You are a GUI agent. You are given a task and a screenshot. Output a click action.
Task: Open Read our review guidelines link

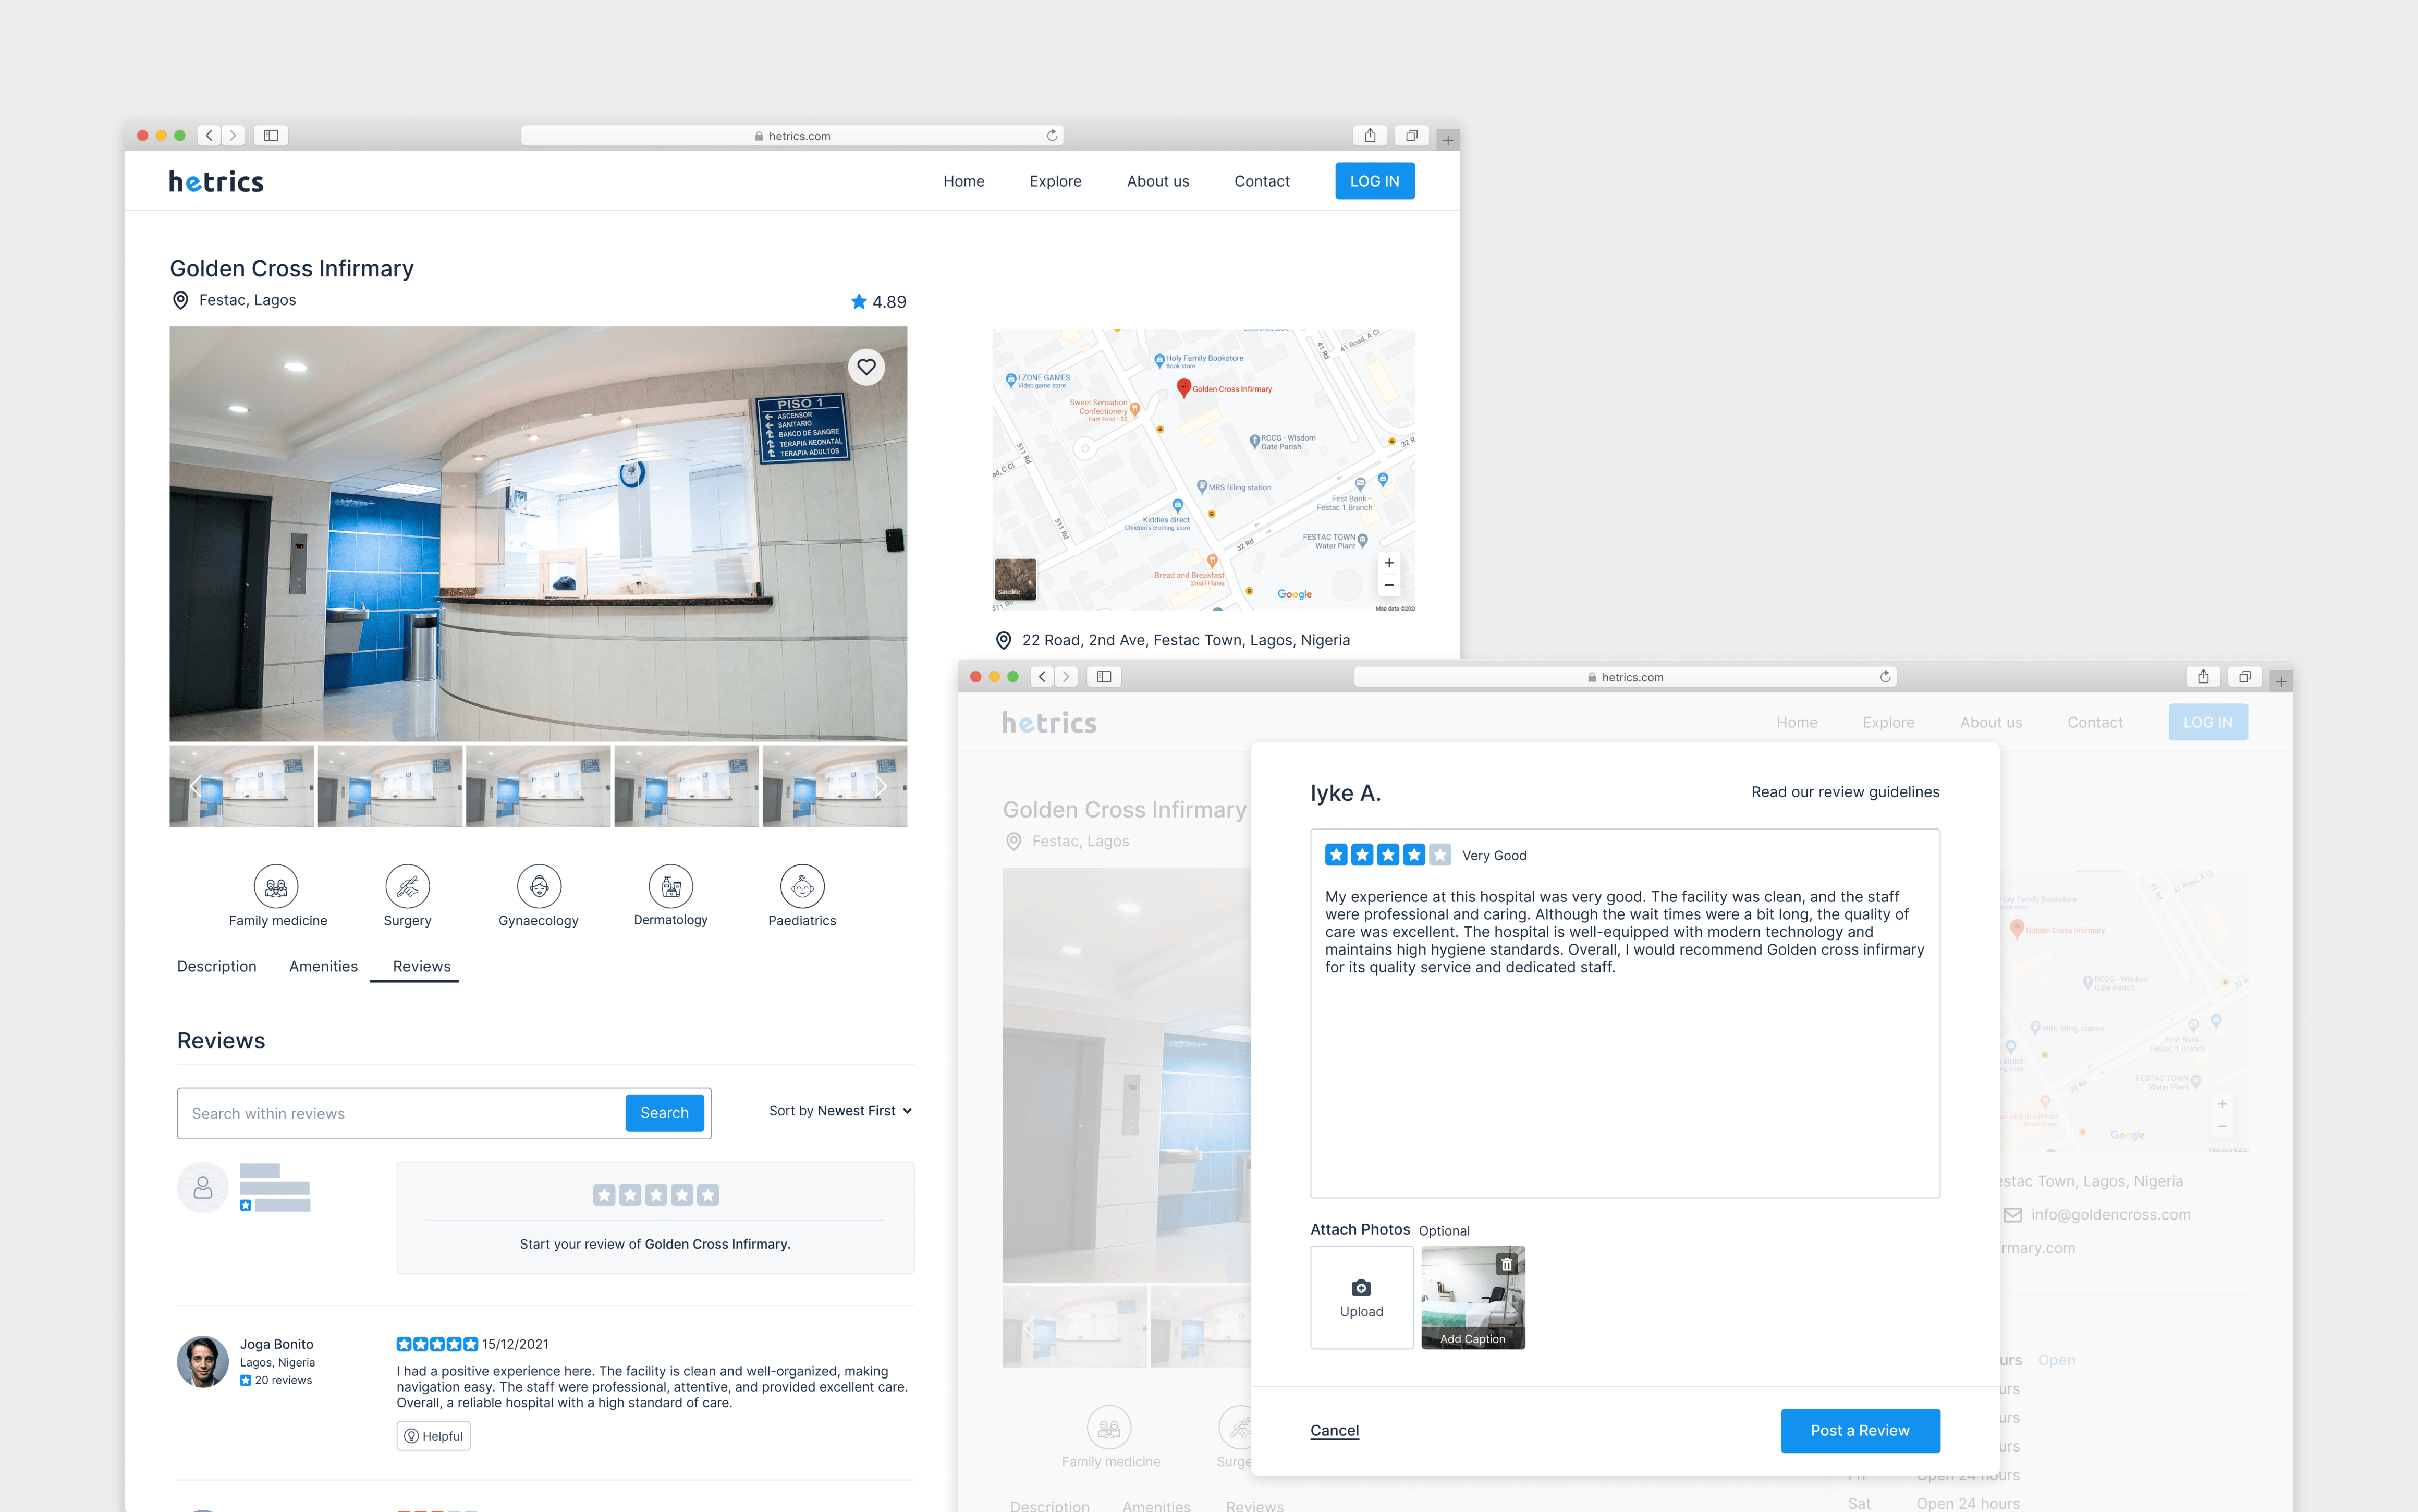coord(1845,792)
